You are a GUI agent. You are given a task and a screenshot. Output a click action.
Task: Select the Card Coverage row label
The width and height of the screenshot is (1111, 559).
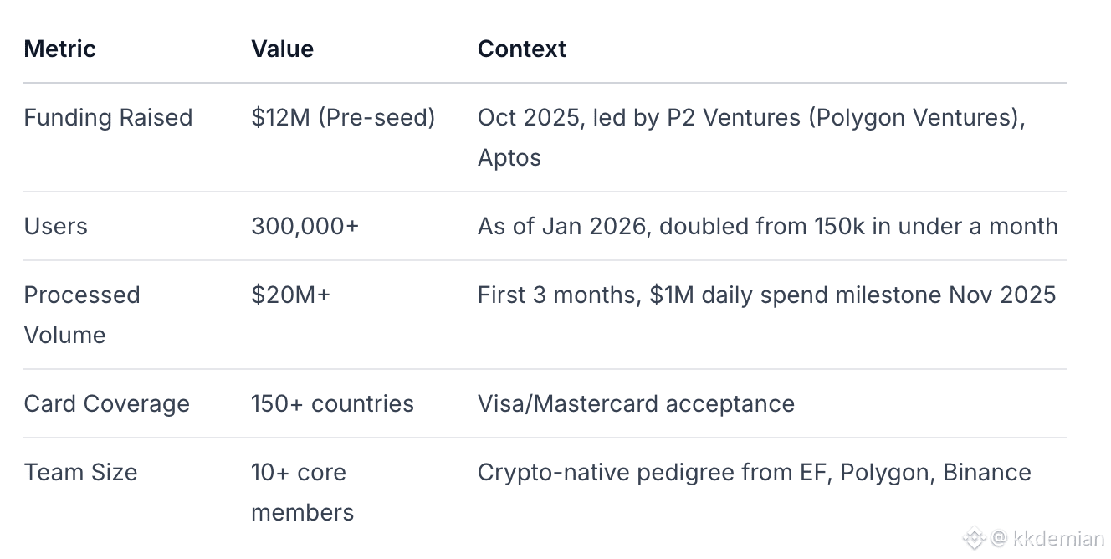coord(106,403)
